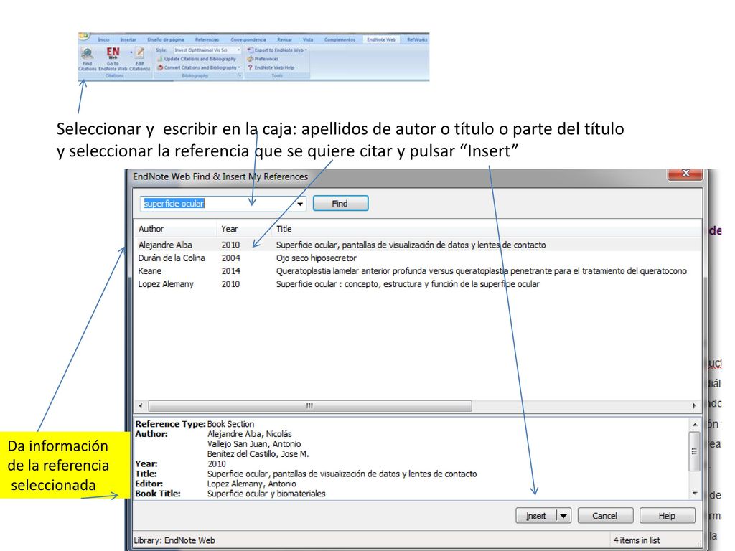Click Editor value 'Lopez Alemany, Antonio'
The height and width of the screenshot is (551, 735).
[x=252, y=484]
